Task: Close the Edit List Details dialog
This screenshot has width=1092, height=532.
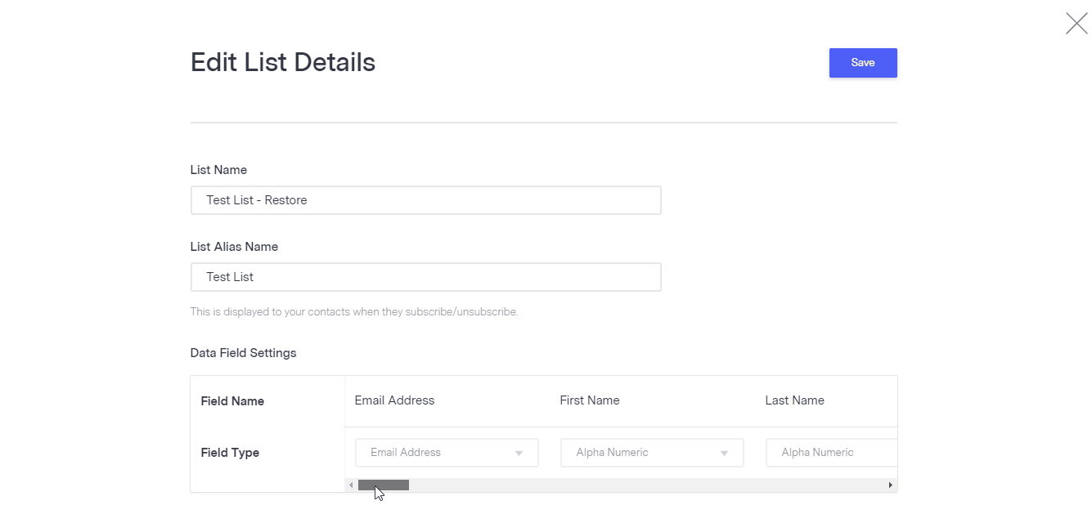Action: (1076, 23)
